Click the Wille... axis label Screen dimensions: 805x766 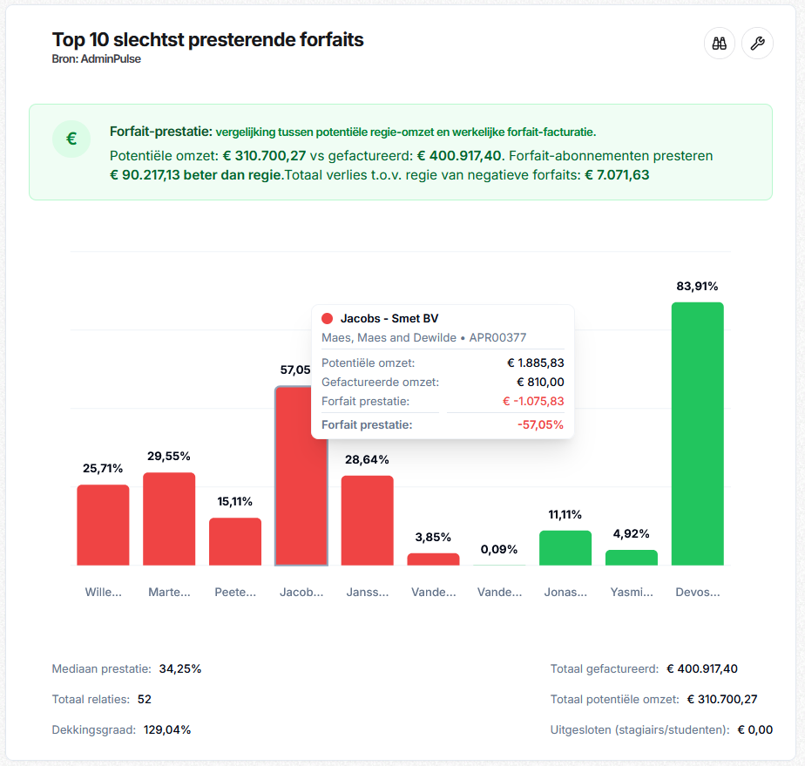click(103, 592)
